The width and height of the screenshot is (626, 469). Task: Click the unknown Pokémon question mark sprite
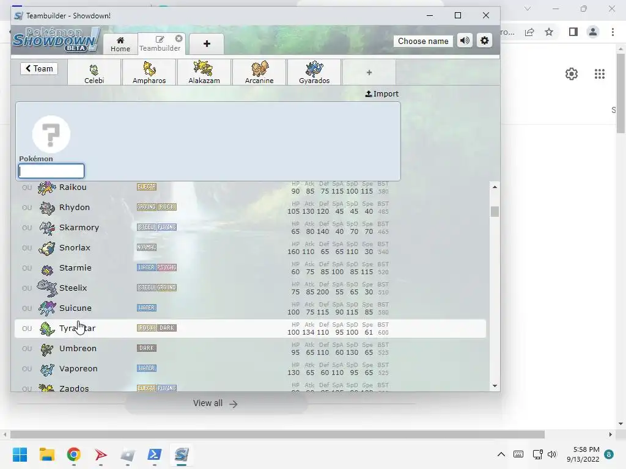click(x=51, y=134)
